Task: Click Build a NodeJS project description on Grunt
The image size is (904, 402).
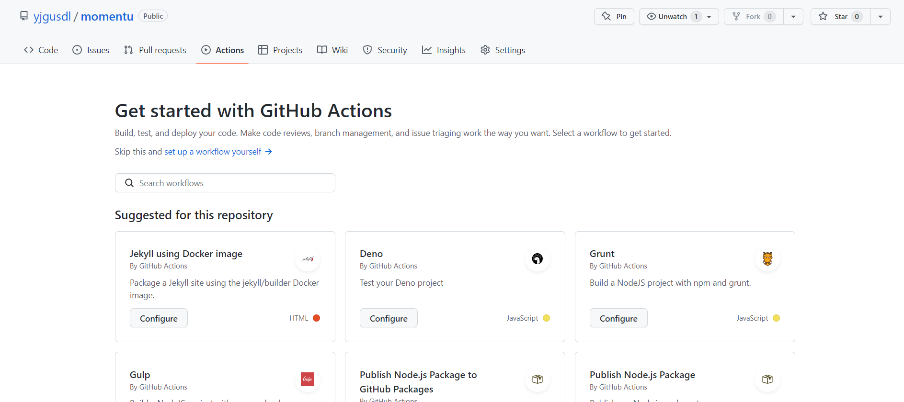Action: tap(670, 283)
